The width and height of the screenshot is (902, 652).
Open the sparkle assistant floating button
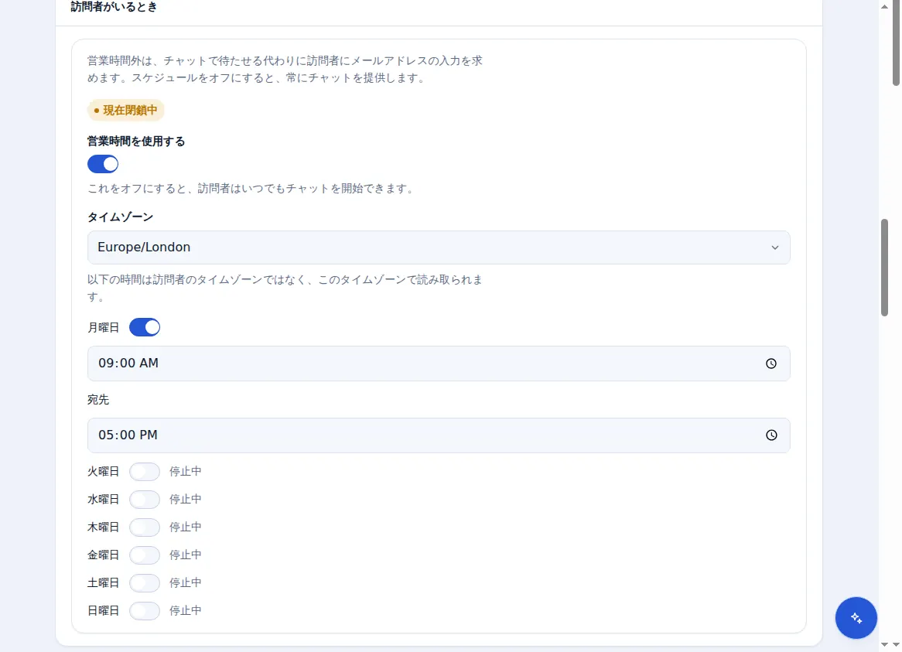point(856,618)
